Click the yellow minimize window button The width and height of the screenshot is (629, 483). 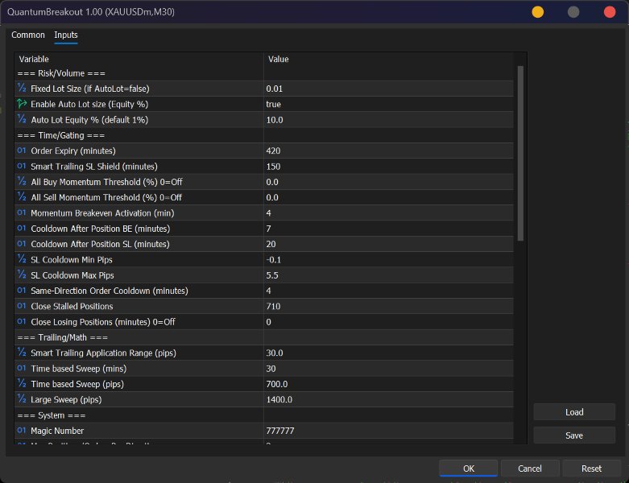pos(537,12)
